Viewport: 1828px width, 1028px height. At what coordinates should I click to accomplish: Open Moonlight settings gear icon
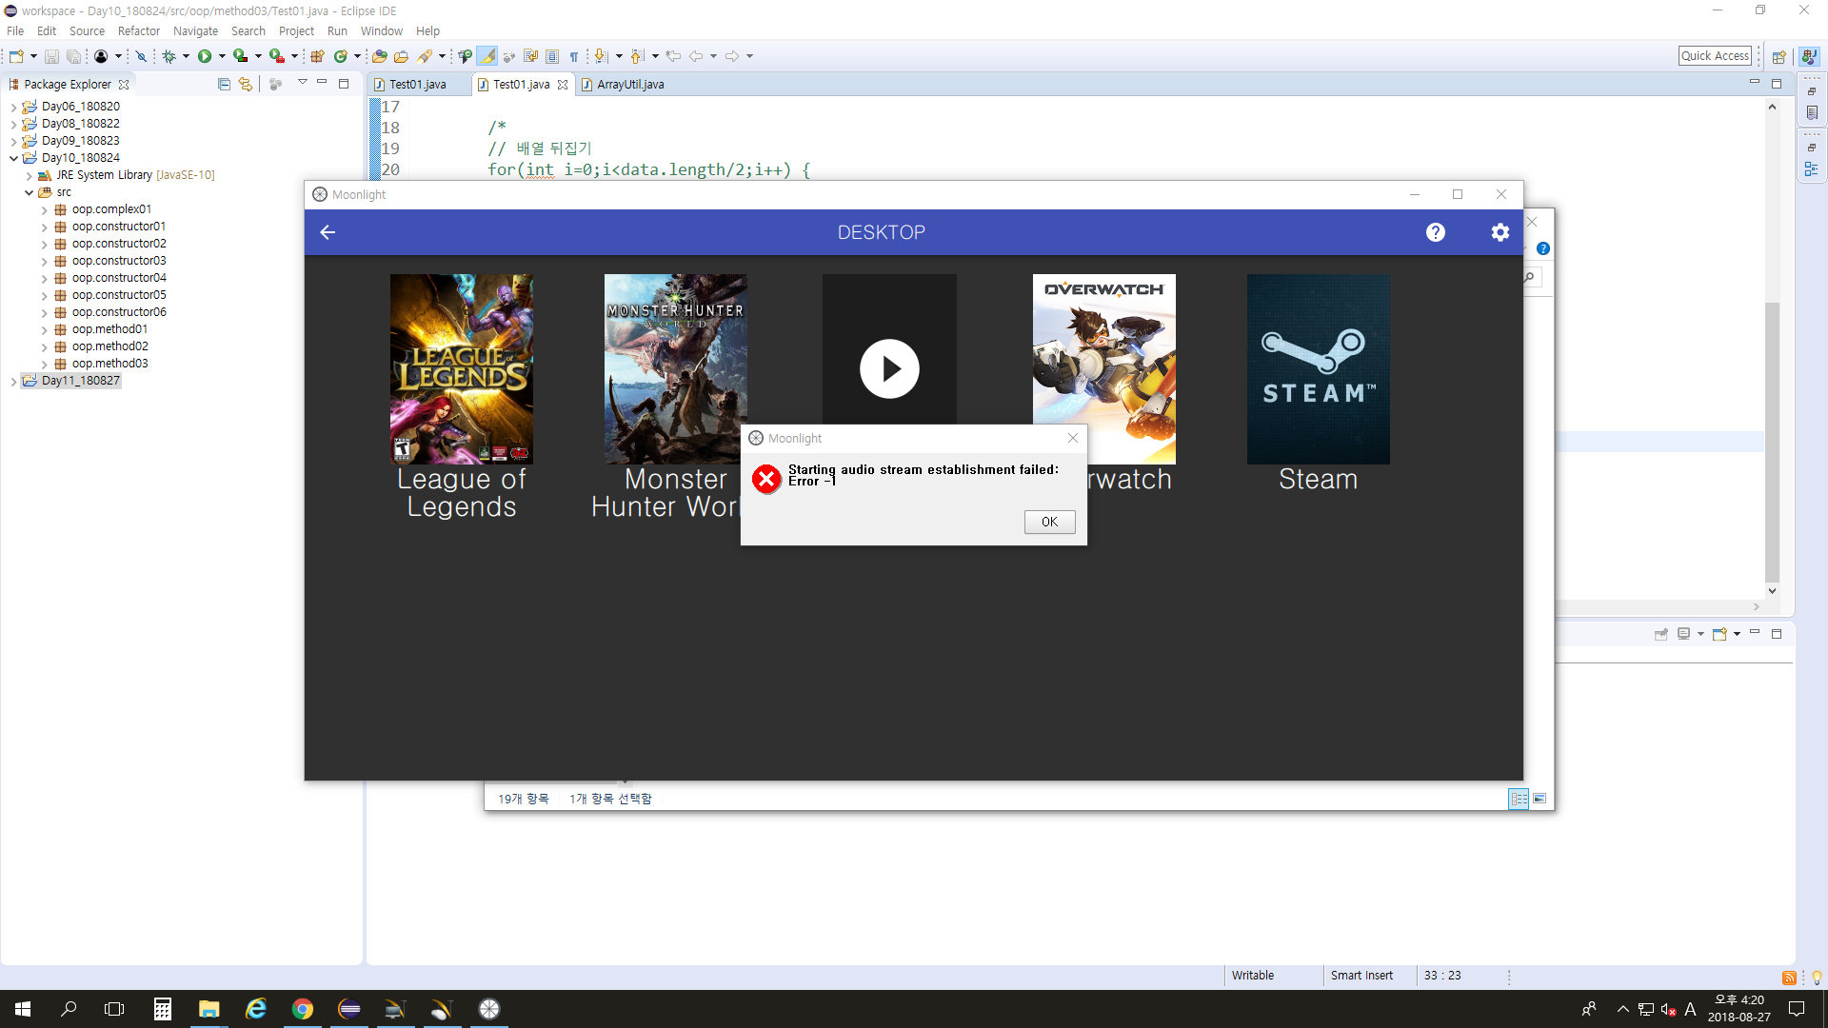tap(1500, 232)
